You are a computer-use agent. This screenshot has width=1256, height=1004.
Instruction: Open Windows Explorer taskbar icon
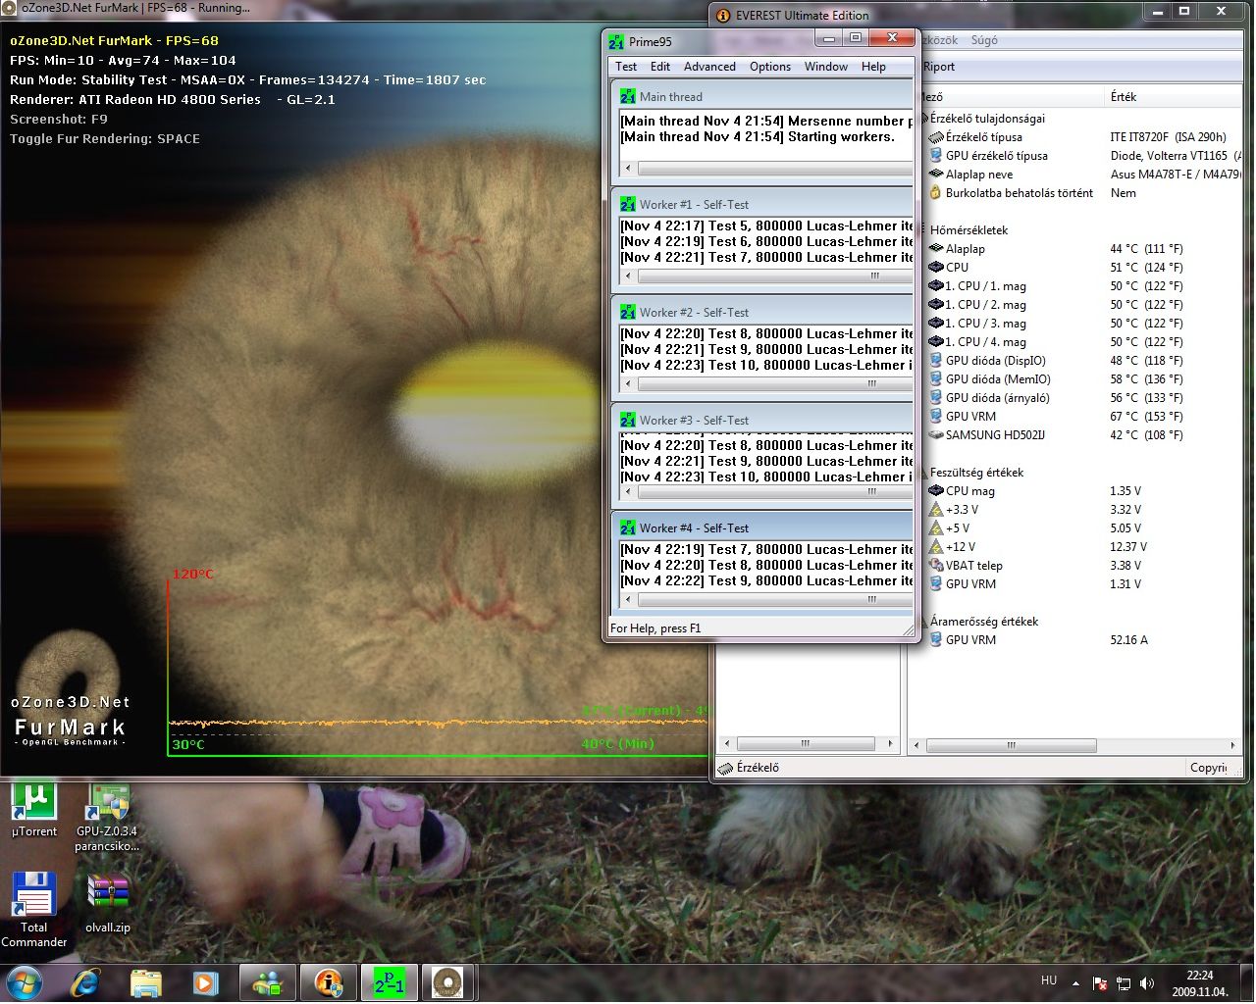(145, 982)
